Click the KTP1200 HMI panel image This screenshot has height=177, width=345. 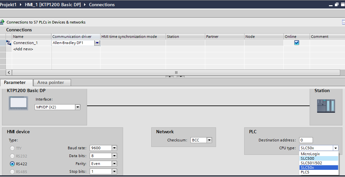(x=18, y=103)
